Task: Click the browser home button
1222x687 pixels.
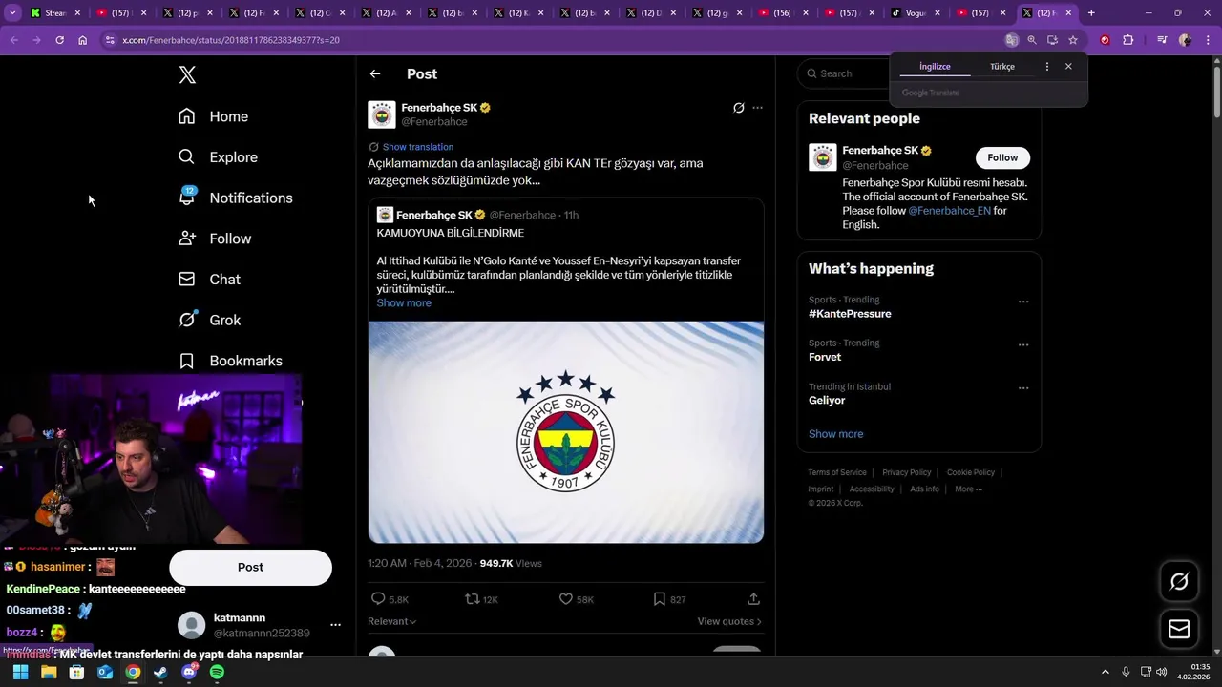Action: tap(82, 40)
